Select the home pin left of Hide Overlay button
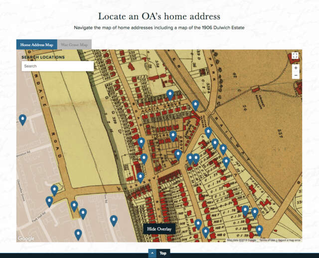The height and width of the screenshot is (258, 319). tap(114, 221)
